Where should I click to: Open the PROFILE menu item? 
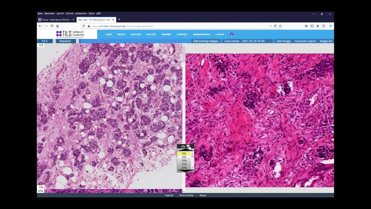click(121, 34)
